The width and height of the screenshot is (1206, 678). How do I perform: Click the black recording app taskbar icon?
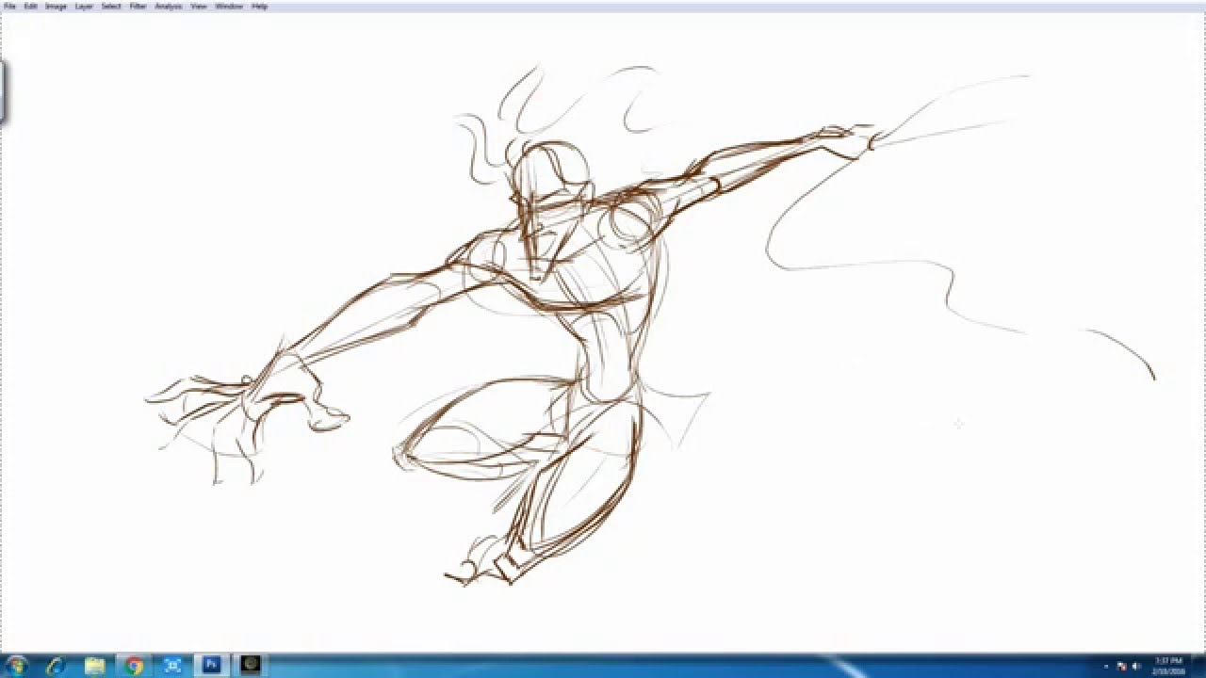250,666
